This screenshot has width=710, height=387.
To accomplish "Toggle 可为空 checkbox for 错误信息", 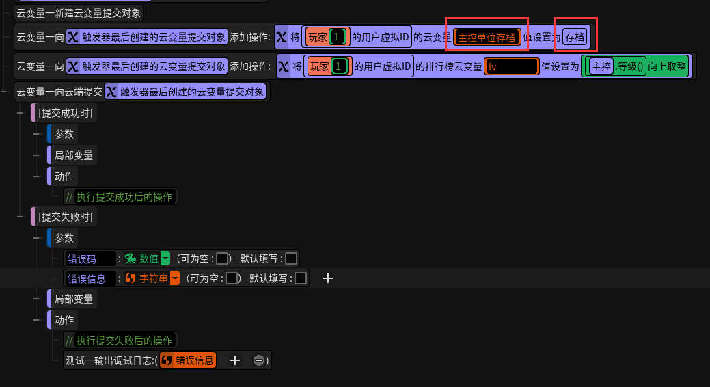I will pos(232,278).
